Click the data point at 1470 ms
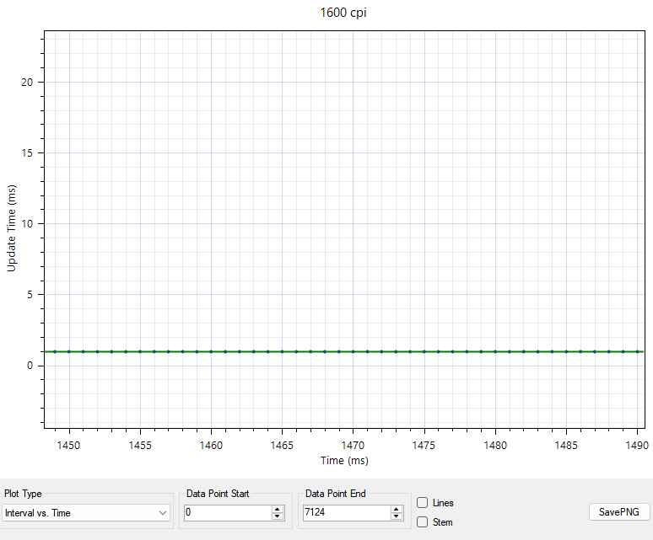 [353, 351]
